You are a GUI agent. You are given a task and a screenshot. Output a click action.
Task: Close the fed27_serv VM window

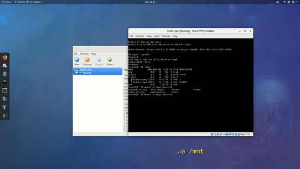pos(250,31)
